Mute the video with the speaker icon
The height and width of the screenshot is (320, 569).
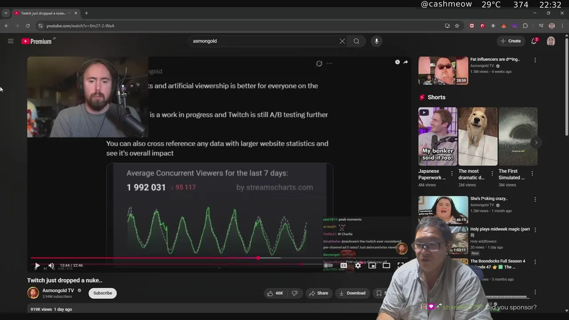(x=51, y=265)
